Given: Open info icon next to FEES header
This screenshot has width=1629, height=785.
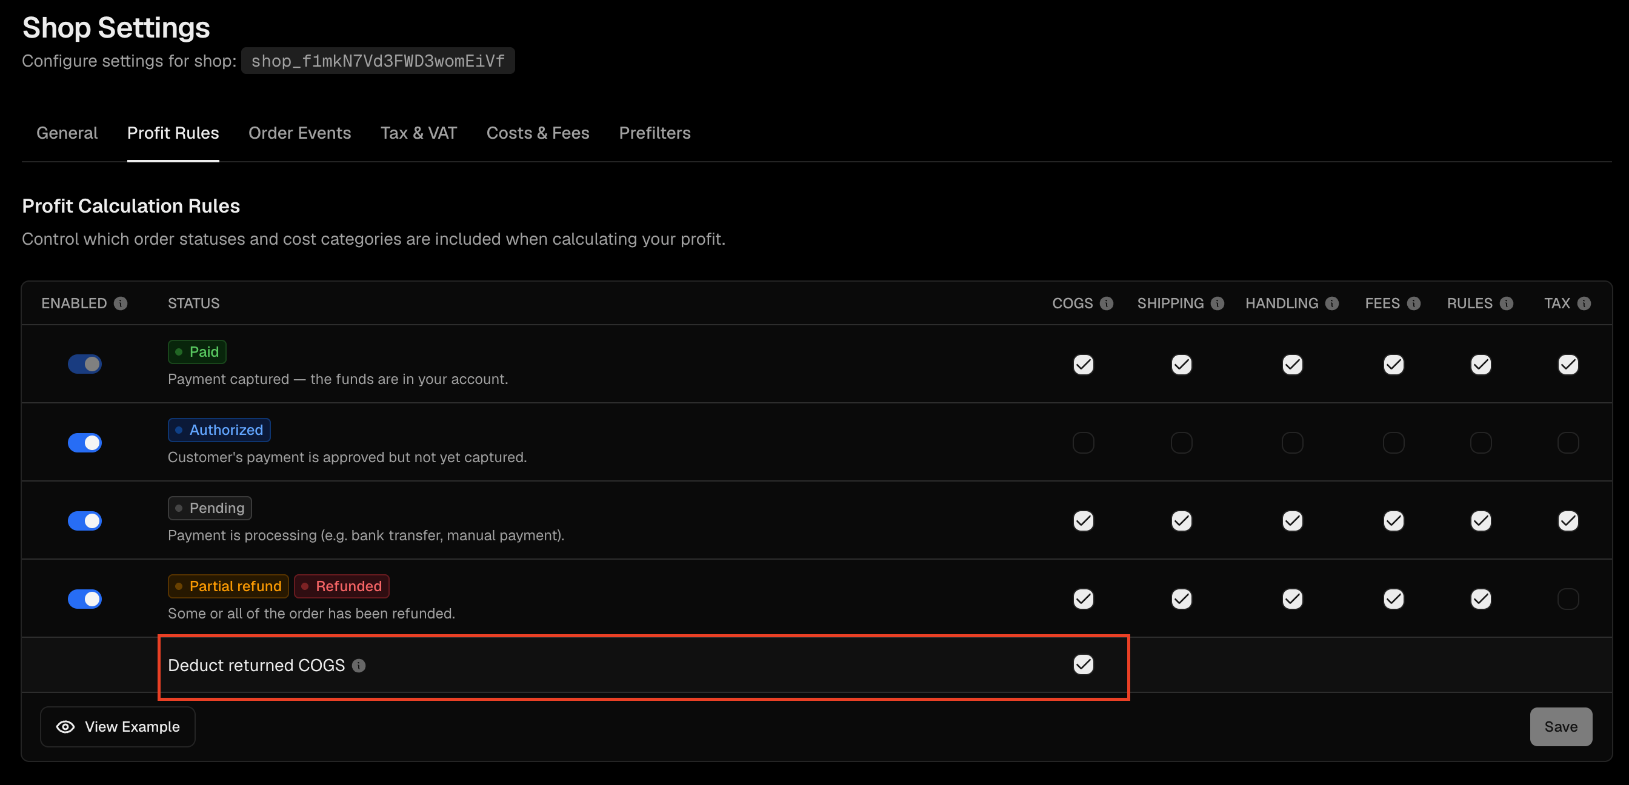Looking at the screenshot, I should pos(1414,303).
